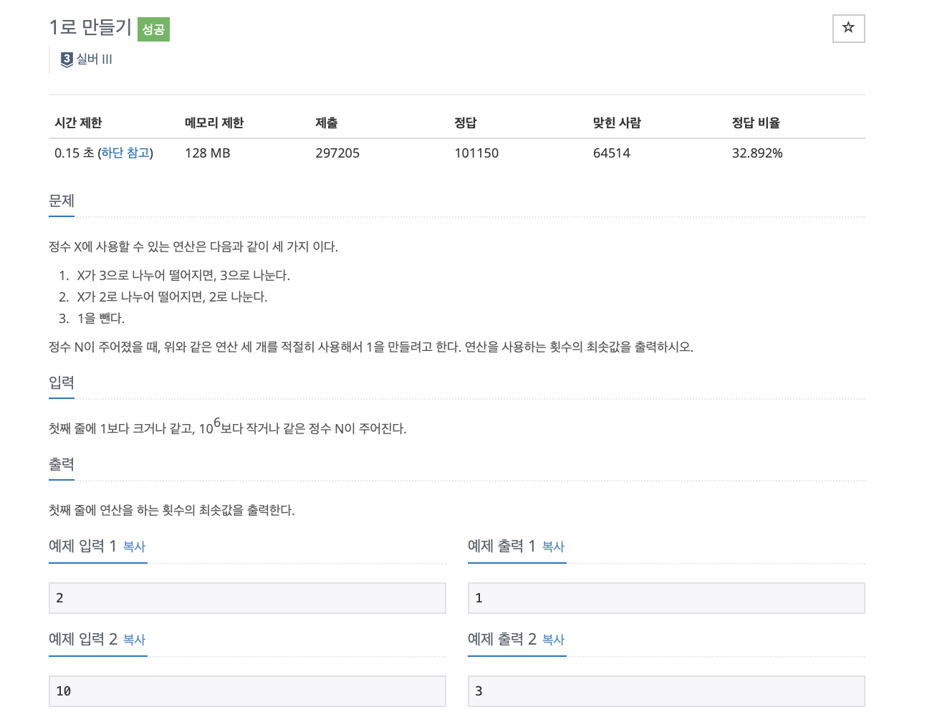
Task: Click the star favorite icon
Action: click(x=848, y=28)
